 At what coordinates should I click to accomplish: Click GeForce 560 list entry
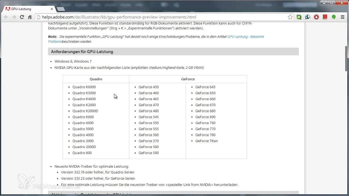coord(149,135)
